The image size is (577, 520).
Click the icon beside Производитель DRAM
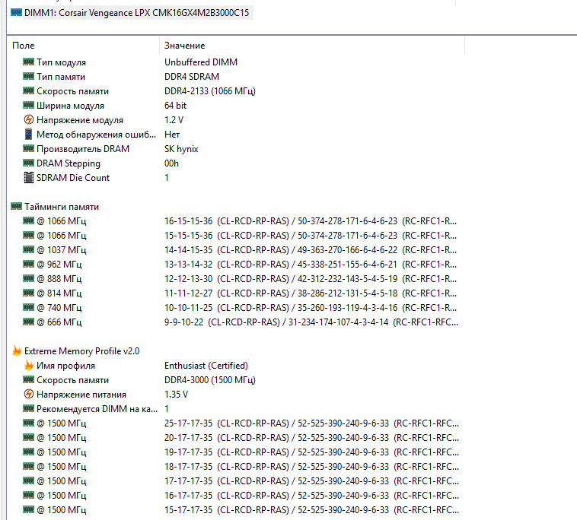[x=28, y=148]
